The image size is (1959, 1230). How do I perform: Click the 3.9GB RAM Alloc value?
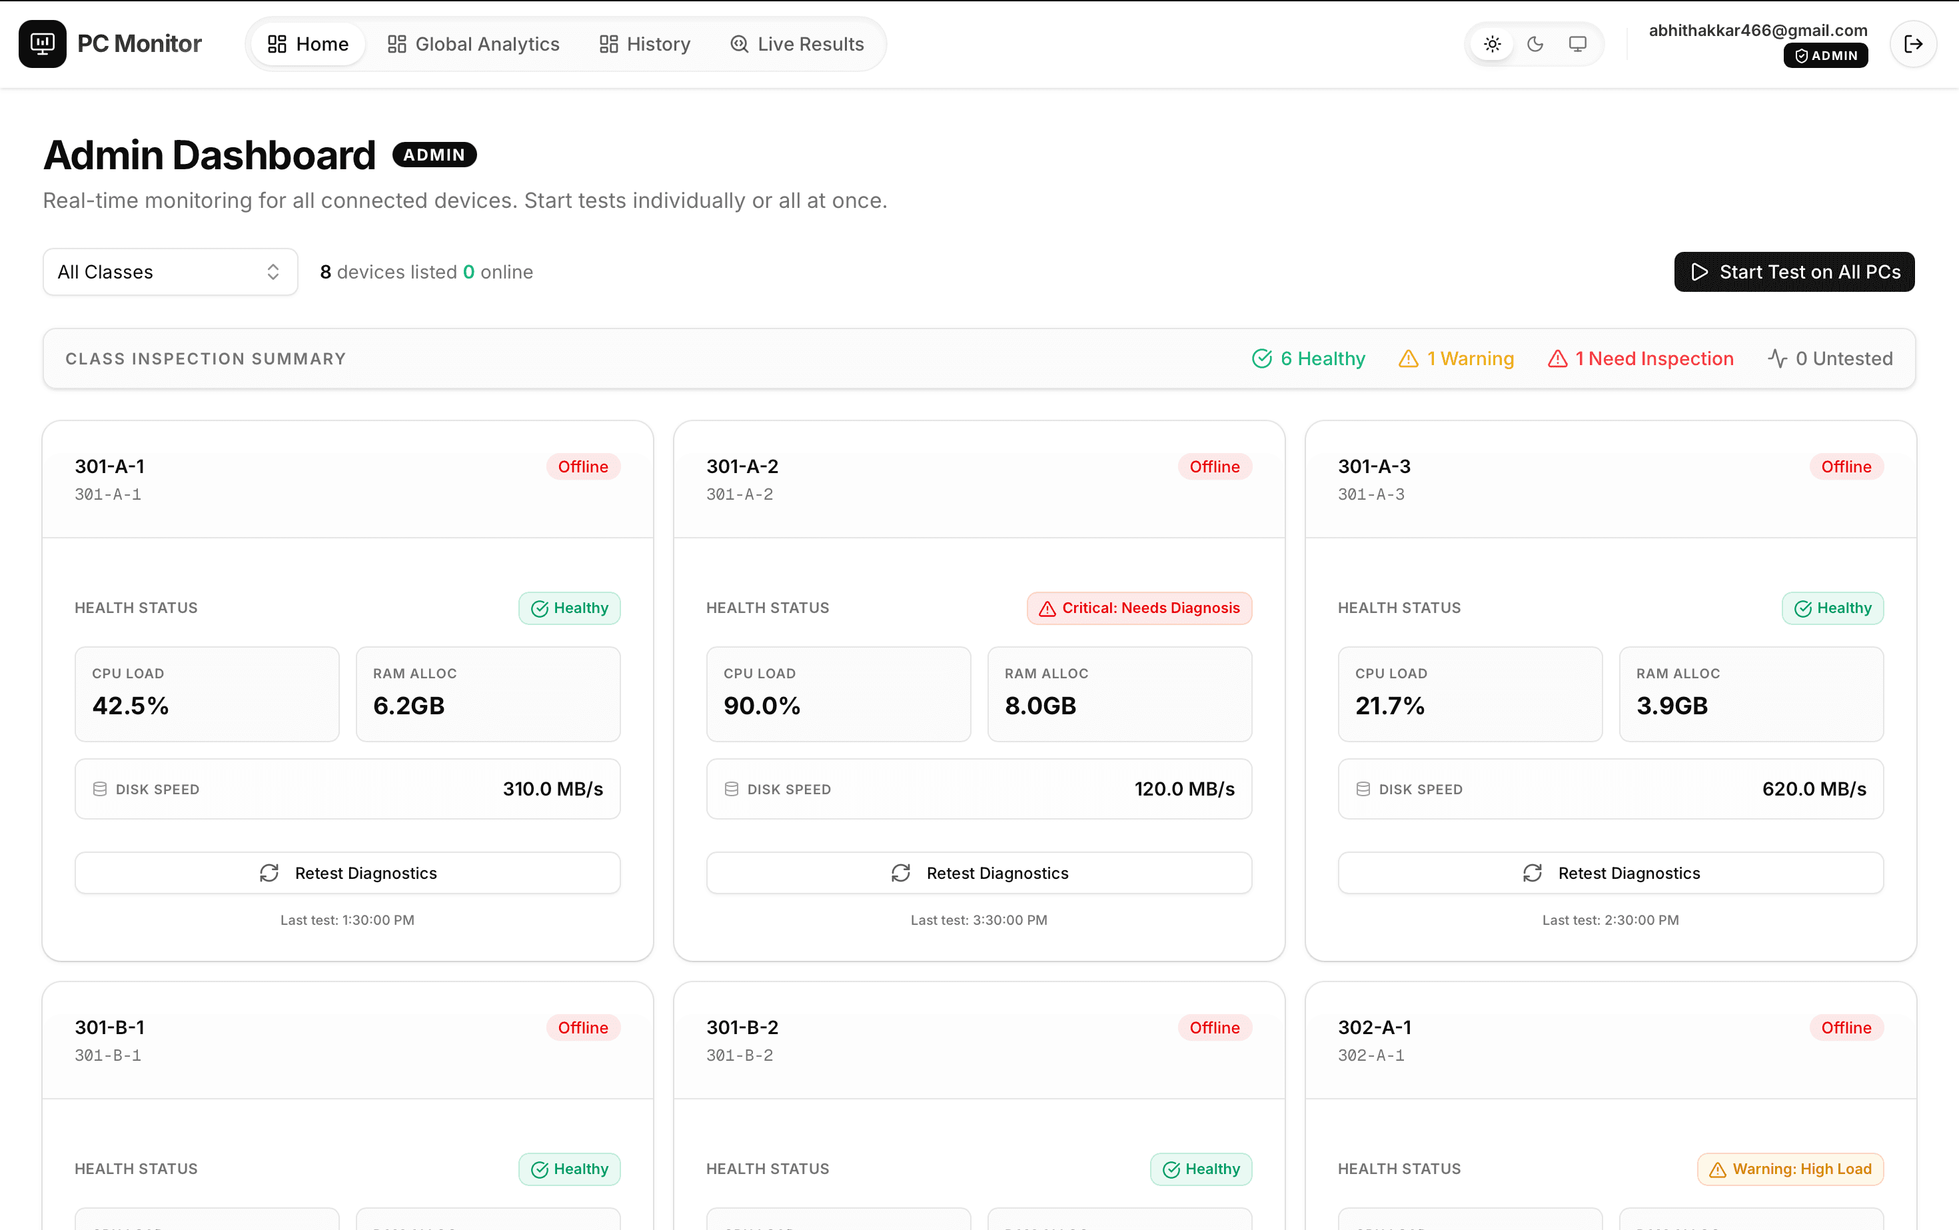[x=1672, y=706]
